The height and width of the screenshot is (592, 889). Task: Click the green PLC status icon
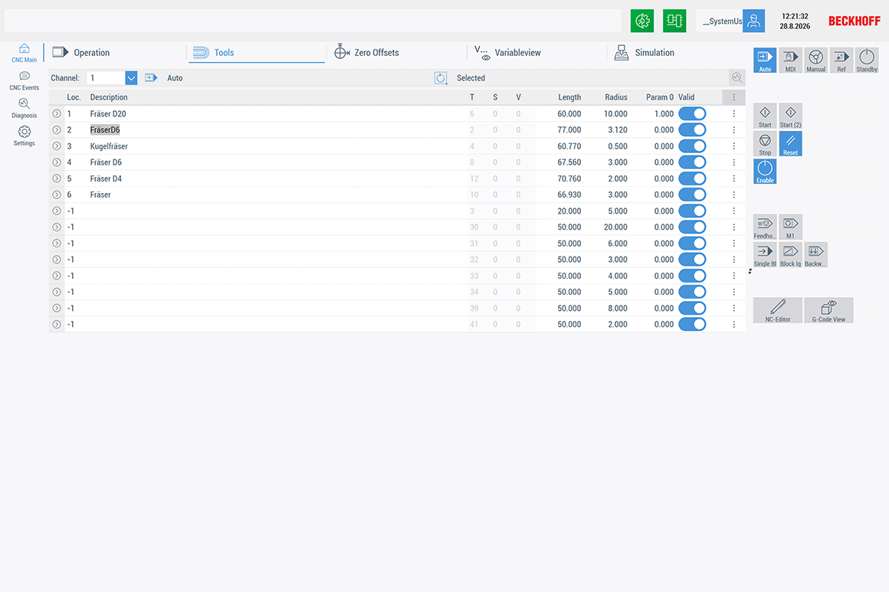pyautogui.click(x=674, y=21)
